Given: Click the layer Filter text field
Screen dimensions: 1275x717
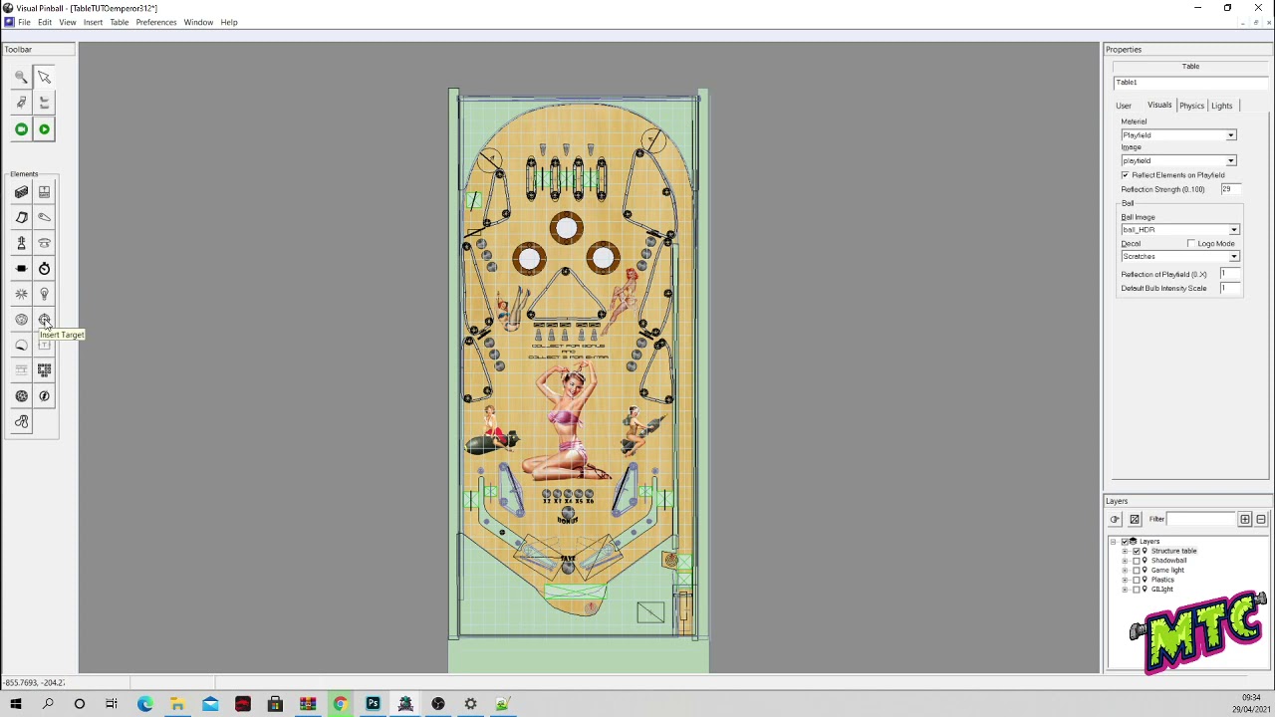Looking at the screenshot, I should (x=1202, y=519).
